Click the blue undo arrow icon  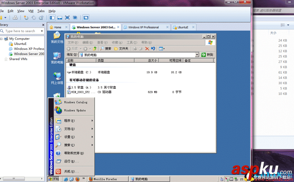(x=153, y=49)
